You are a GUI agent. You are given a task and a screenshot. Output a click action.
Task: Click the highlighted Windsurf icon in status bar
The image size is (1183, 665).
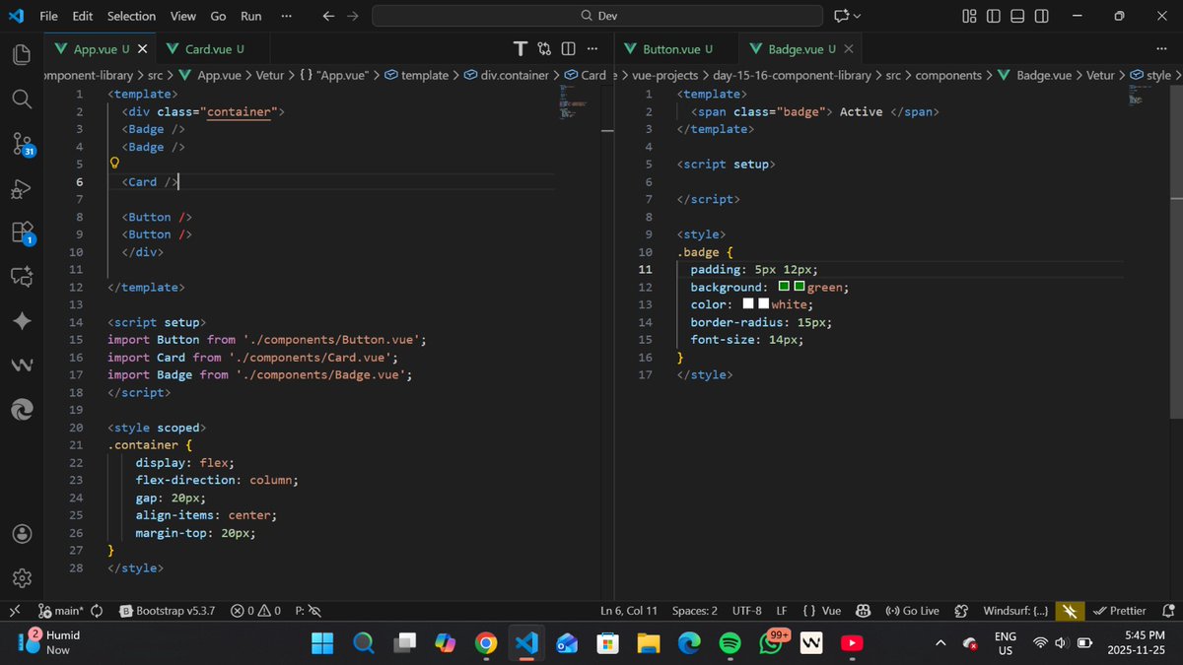1070,611
